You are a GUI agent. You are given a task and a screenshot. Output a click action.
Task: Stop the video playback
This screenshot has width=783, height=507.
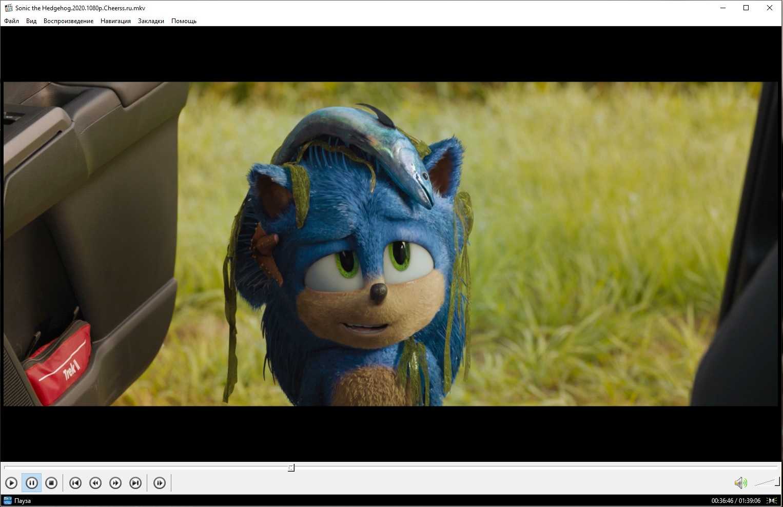(51, 483)
